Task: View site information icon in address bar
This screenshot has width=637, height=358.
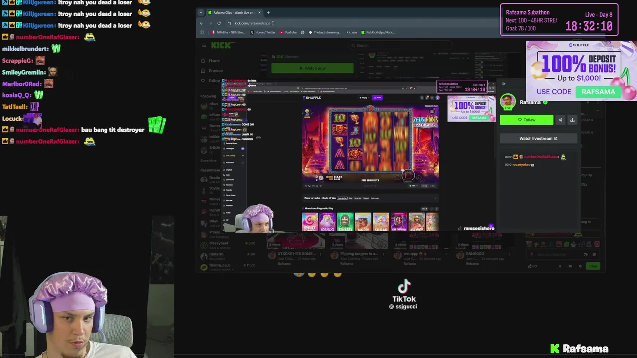Action: pos(229,23)
